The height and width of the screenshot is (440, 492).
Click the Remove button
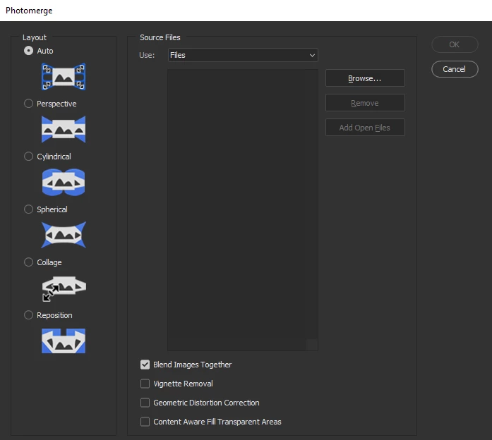(365, 103)
